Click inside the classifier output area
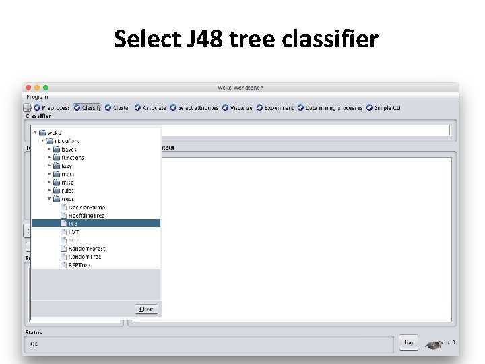This screenshot has width=485, height=364. coord(306,239)
